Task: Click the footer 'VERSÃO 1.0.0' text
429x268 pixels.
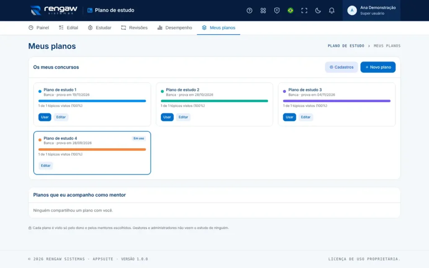Action: coord(134,259)
